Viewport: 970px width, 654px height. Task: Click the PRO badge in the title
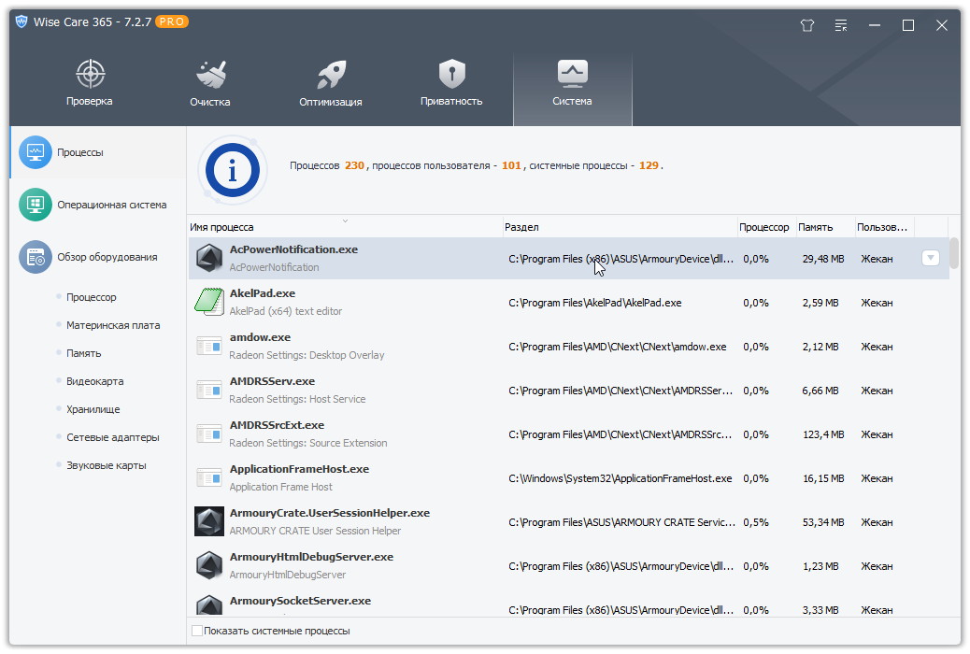(x=171, y=21)
